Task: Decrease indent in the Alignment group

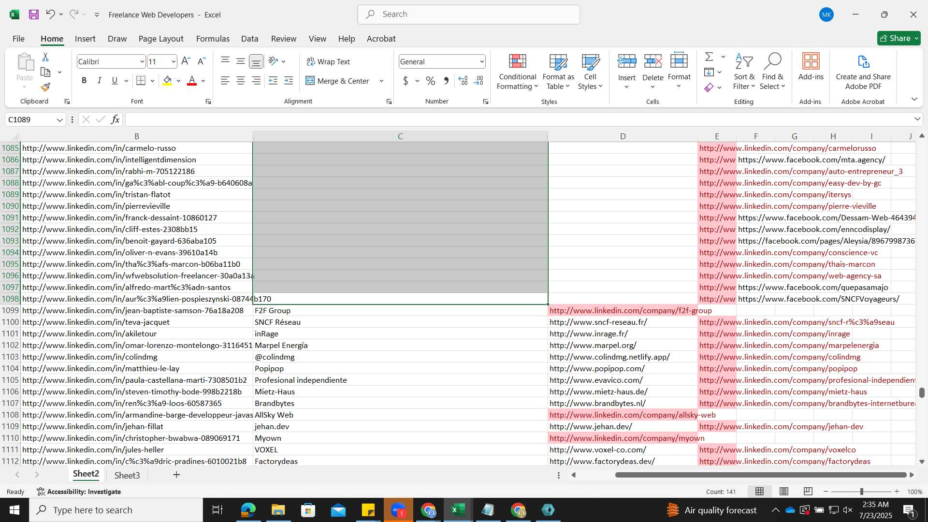Action: click(273, 81)
